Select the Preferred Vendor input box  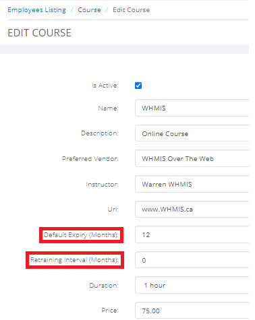(192, 158)
